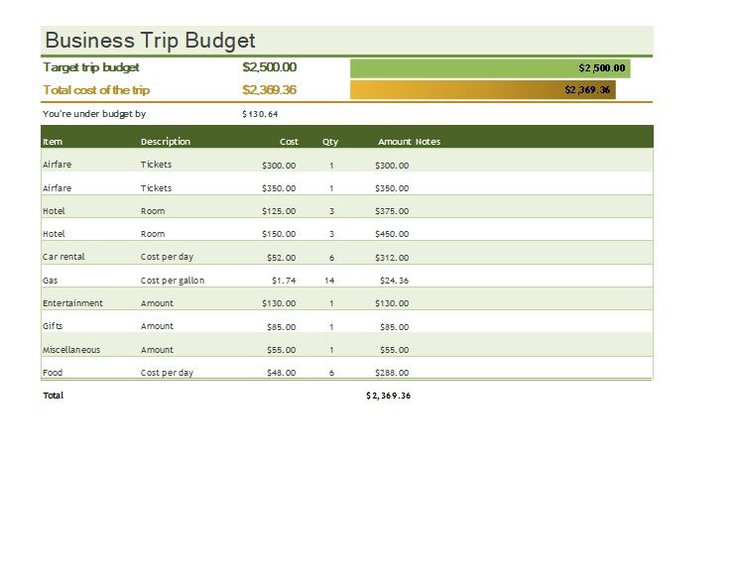This screenshot has height=572, width=740.
Task: Select the $2,369.36 total amount cell
Action: (388, 396)
